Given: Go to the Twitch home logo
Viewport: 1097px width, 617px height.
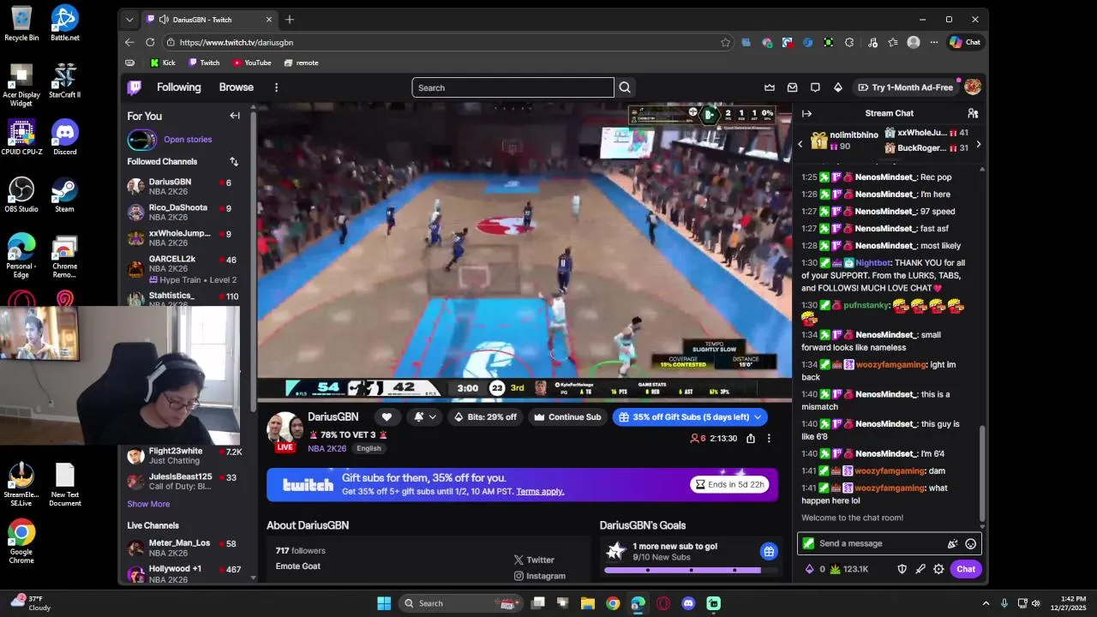Looking at the screenshot, I should [135, 87].
